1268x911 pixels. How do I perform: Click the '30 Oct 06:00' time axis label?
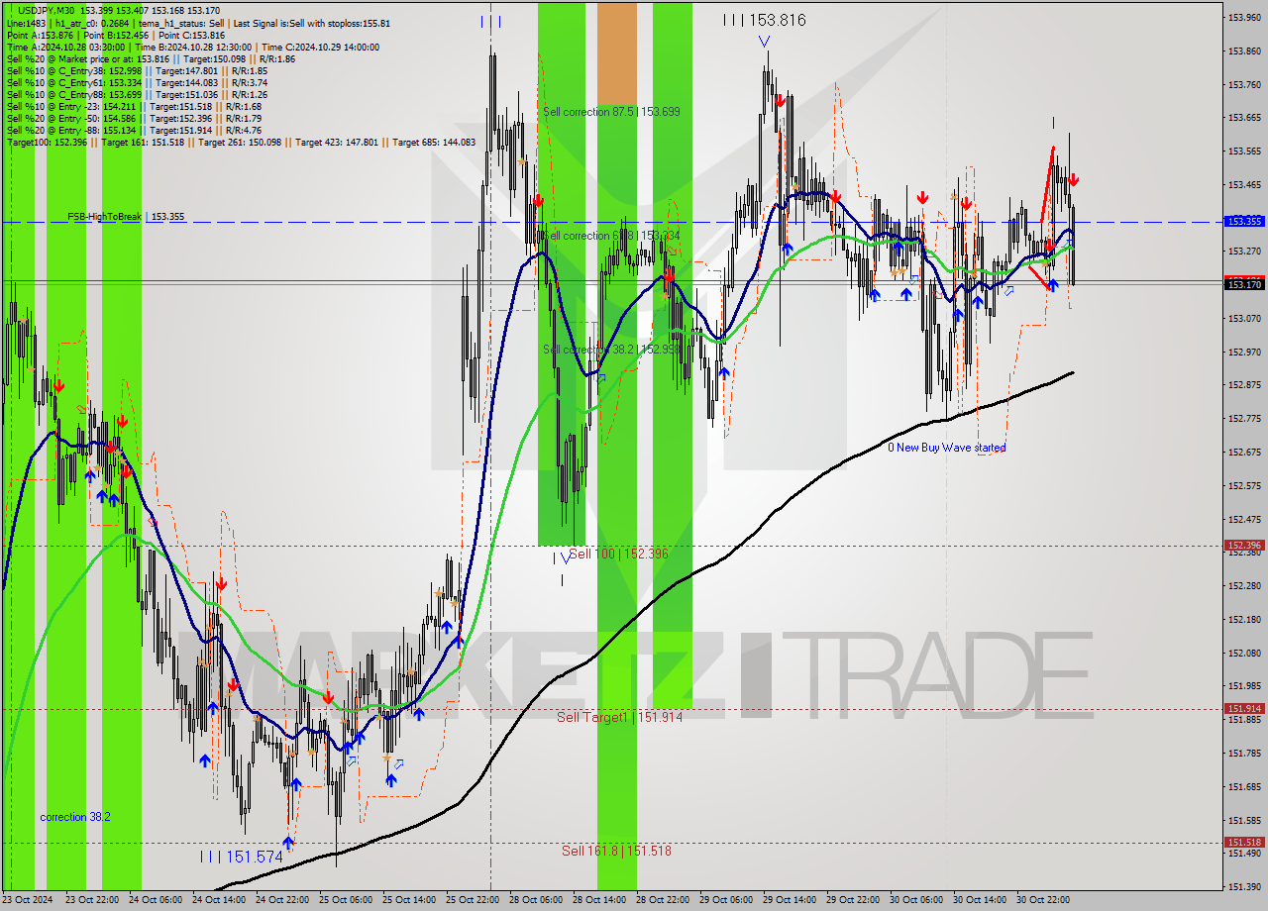(915, 900)
